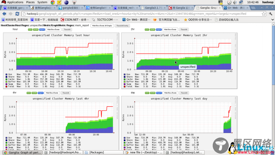Download CSV for the day graph

click(x=147, y=93)
